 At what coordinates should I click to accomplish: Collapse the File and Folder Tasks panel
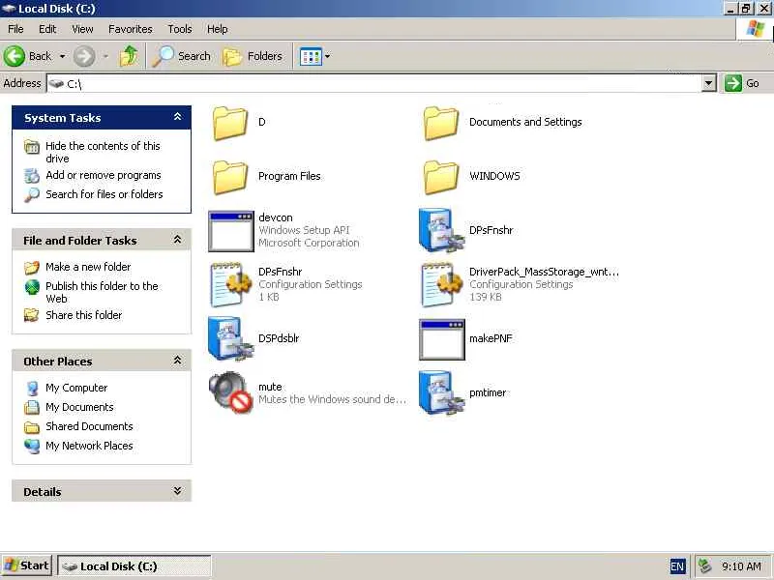click(178, 240)
